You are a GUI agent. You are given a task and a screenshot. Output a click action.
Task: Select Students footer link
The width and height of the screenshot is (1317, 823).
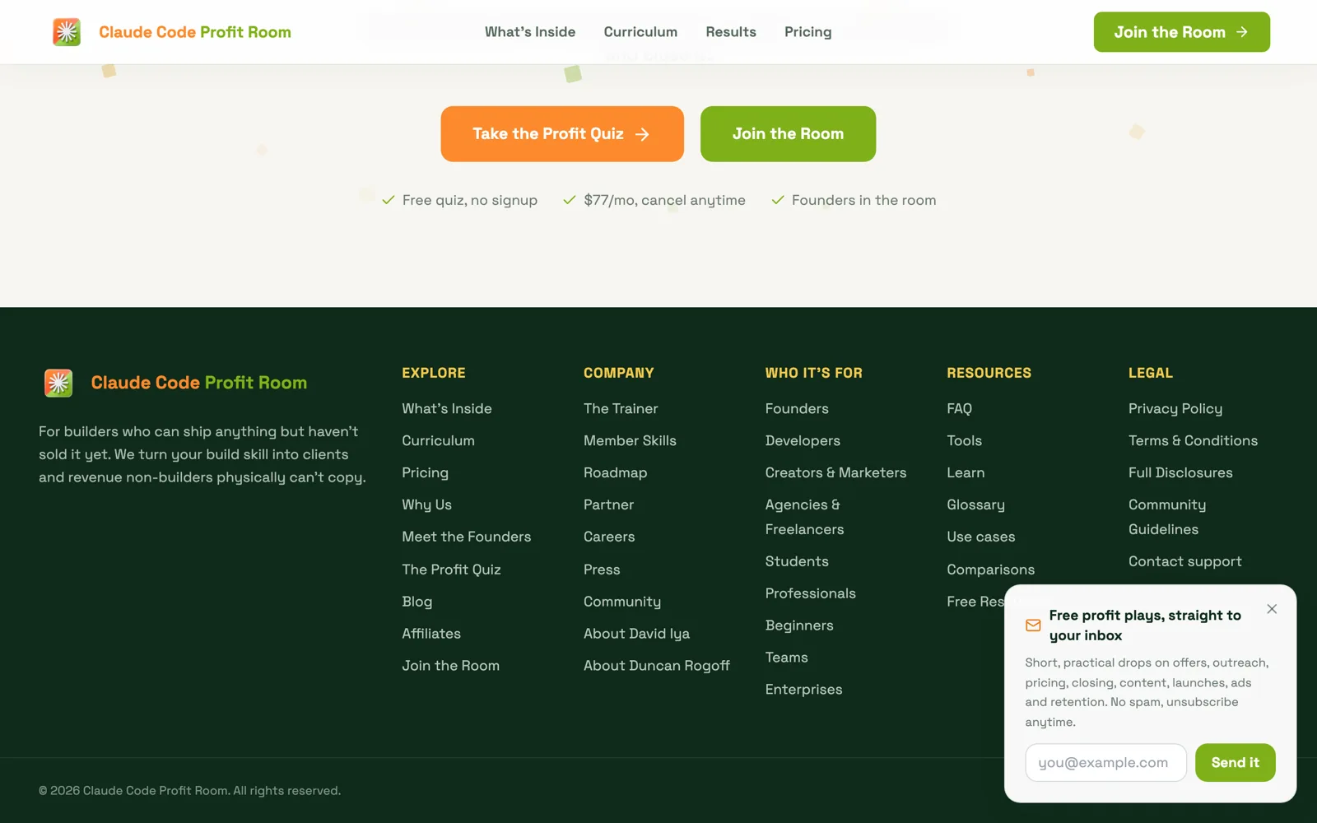click(797, 561)
